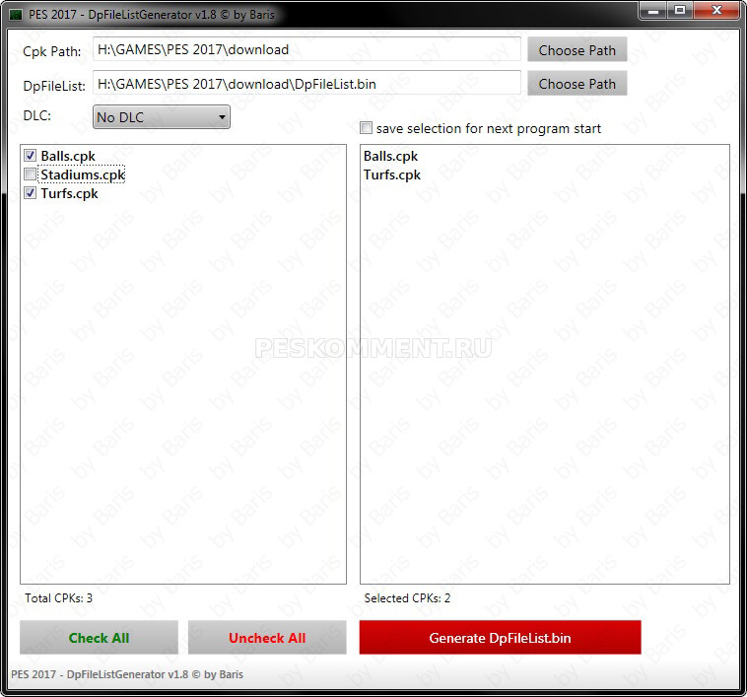Close the DpFileListGenerator window
Screen dimensions: 747x697
[716, 11]
